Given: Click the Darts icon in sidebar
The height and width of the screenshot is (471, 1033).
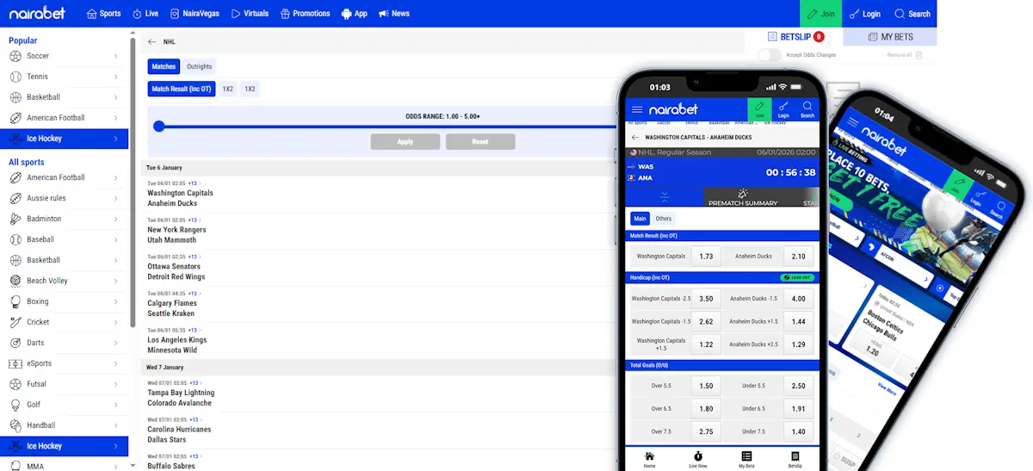Looking at the screenshot, I should coord(15,343).
